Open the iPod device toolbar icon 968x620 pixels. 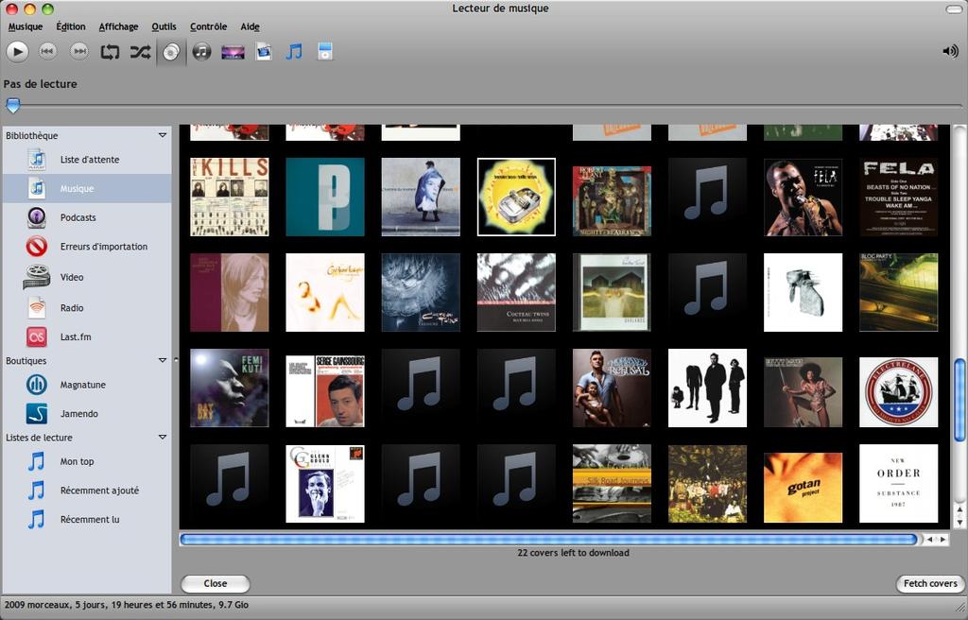pos(325,52)
